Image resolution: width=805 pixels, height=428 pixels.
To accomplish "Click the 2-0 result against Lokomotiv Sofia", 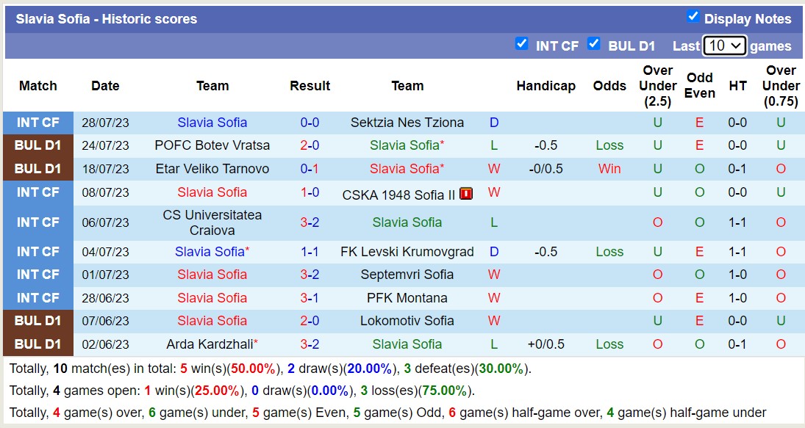I will [310, 321].
